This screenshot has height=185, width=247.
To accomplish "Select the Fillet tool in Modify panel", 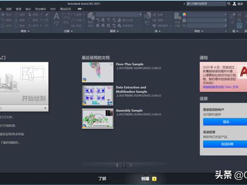I will pyautogui.click(x=33, y=20).
